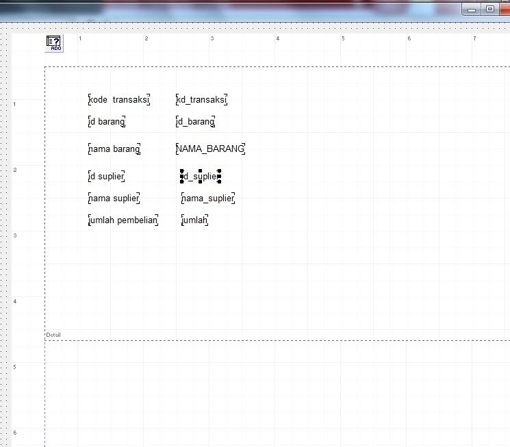Click the 'jumlah pembelian' label
This screenshot has width=510, height=447.
pyautogui.click(x=123, y=220)
